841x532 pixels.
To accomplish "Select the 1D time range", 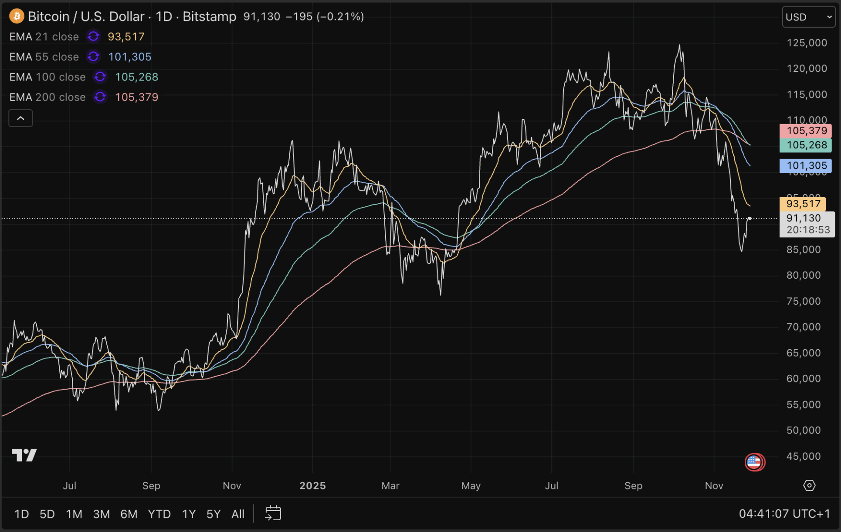I will [x=21, y=514].
